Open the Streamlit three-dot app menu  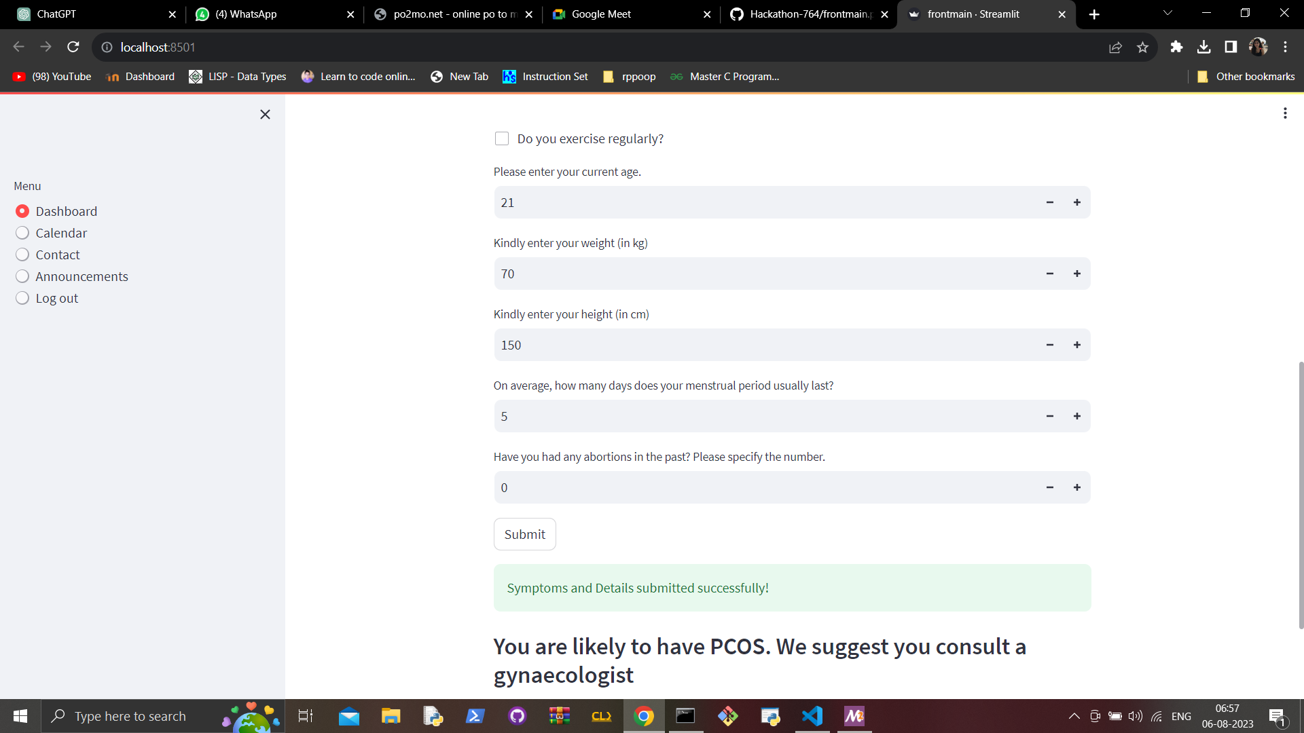click(1285, 113)
